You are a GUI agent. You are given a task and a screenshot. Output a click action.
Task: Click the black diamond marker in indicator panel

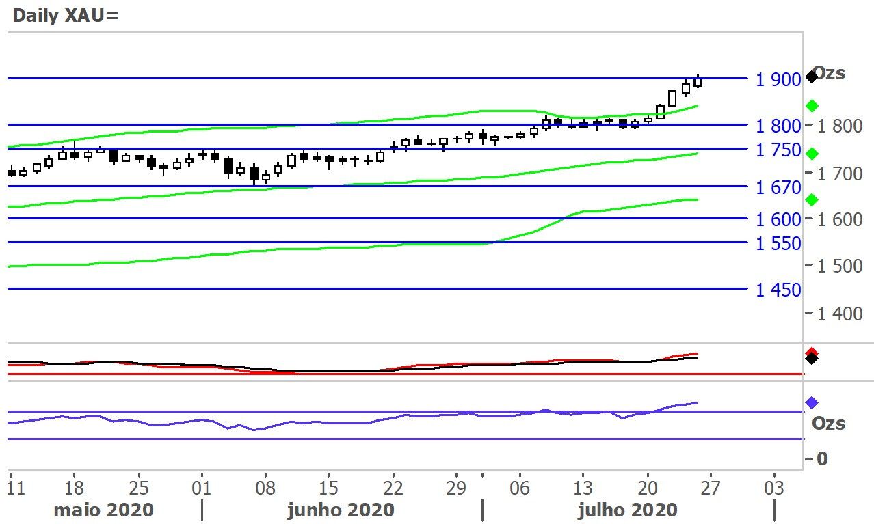pos(812,358)
